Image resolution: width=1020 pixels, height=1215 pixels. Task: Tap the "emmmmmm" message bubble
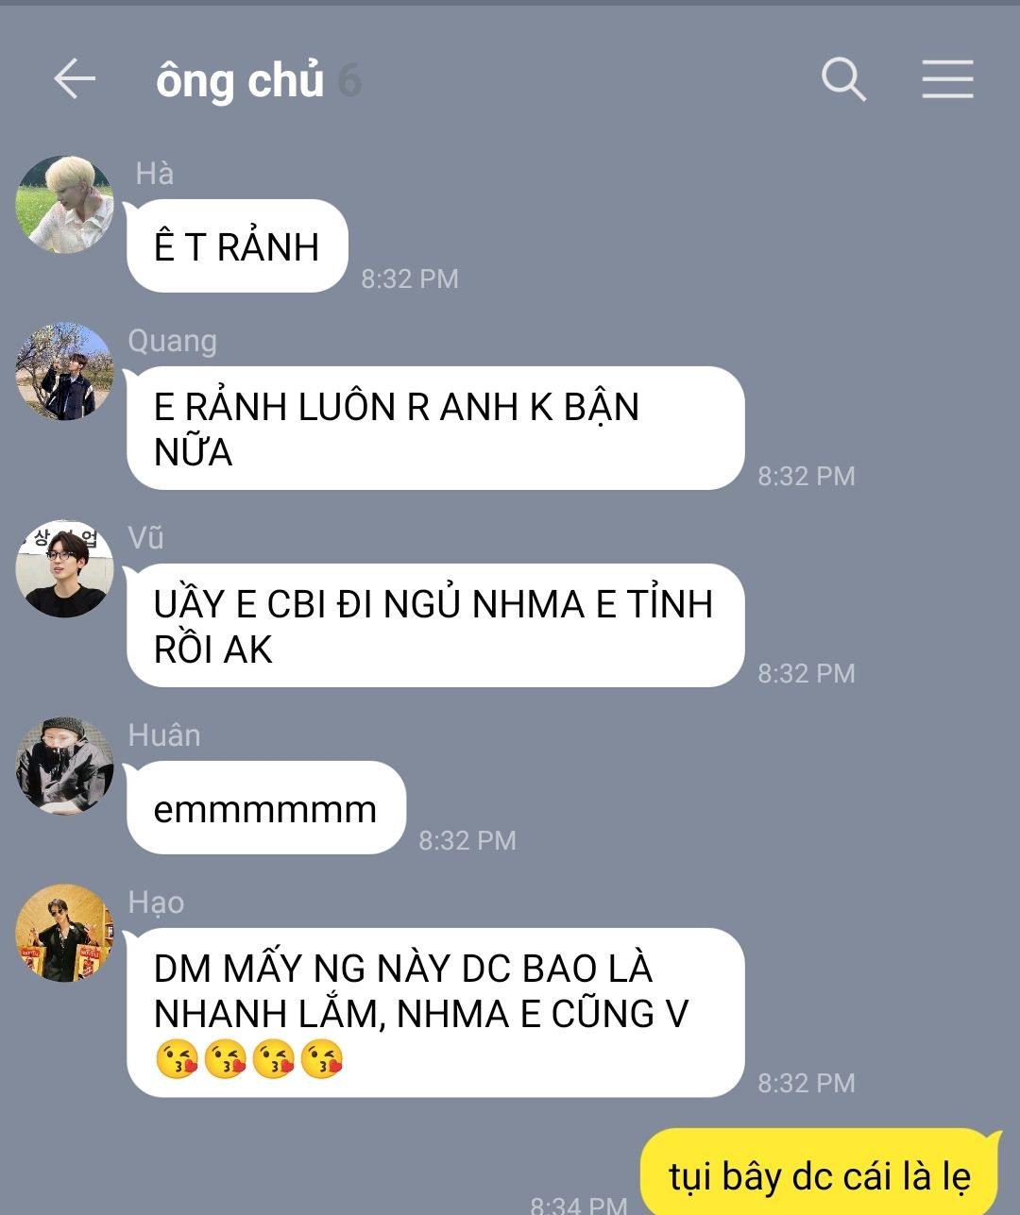265,808
